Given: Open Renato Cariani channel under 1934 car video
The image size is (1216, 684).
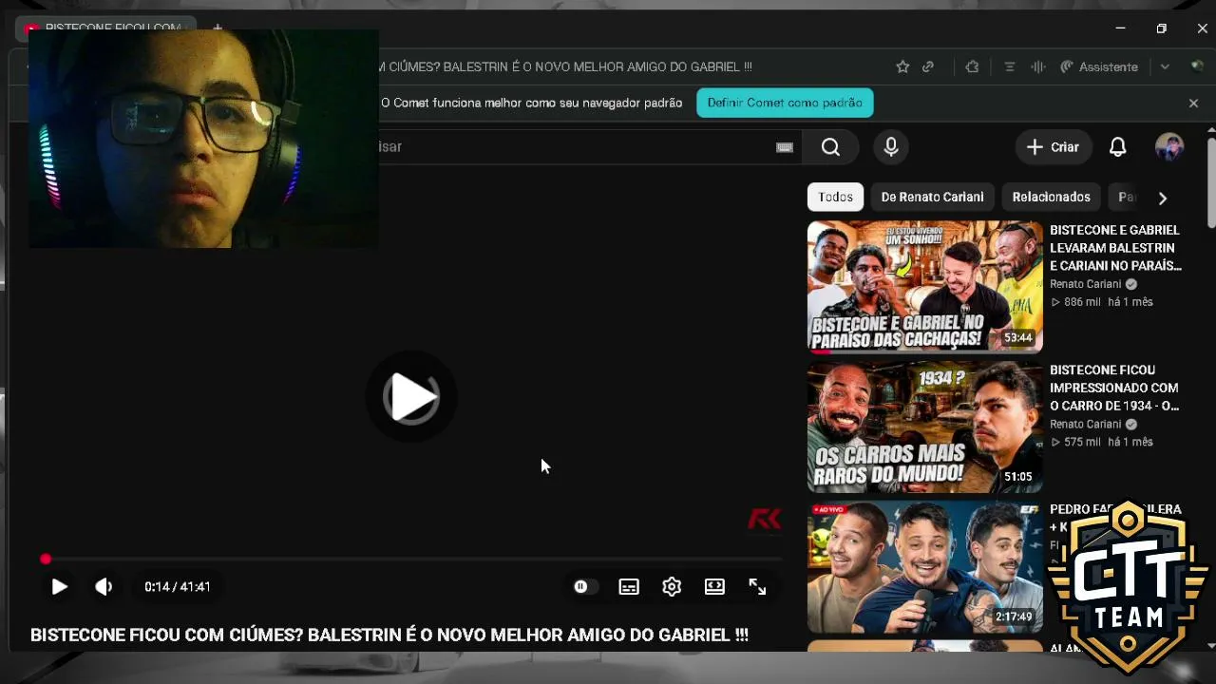Looking at the screenshot, I should point(1086,424).
